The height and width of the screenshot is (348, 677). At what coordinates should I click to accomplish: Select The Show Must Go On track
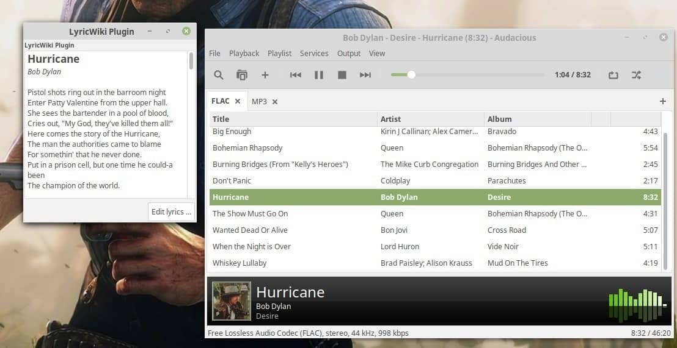point(435,214)
